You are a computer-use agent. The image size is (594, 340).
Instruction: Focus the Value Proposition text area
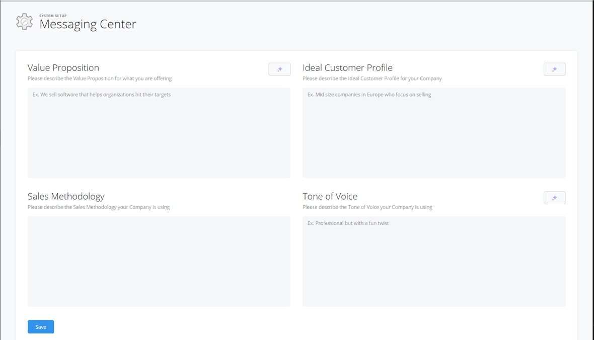pyautogui.click(x=159, y=133)
